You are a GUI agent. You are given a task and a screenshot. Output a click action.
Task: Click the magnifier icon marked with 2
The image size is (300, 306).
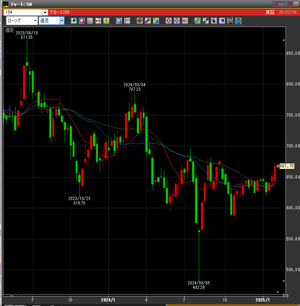82,21
